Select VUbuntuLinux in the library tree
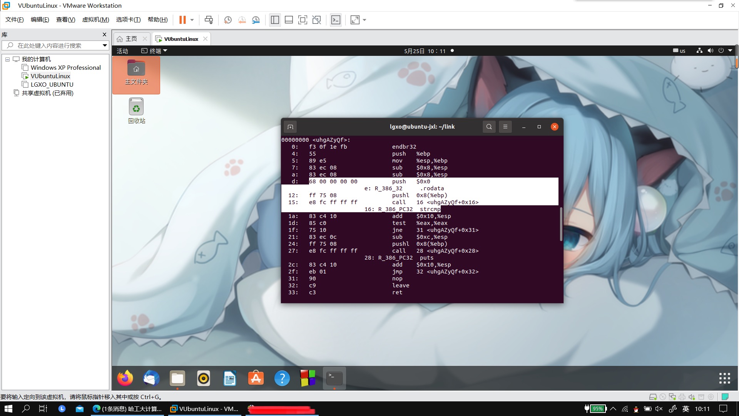739x416 pixels. point(50,76)
